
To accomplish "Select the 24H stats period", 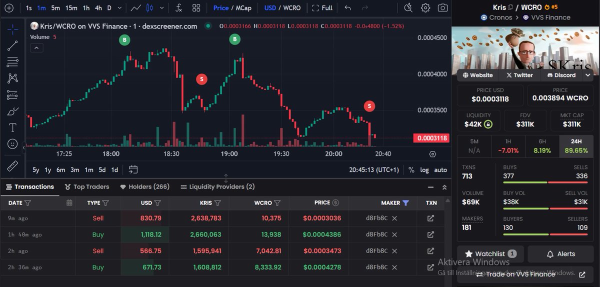I will pyautogui.click(x=576, y=146).
